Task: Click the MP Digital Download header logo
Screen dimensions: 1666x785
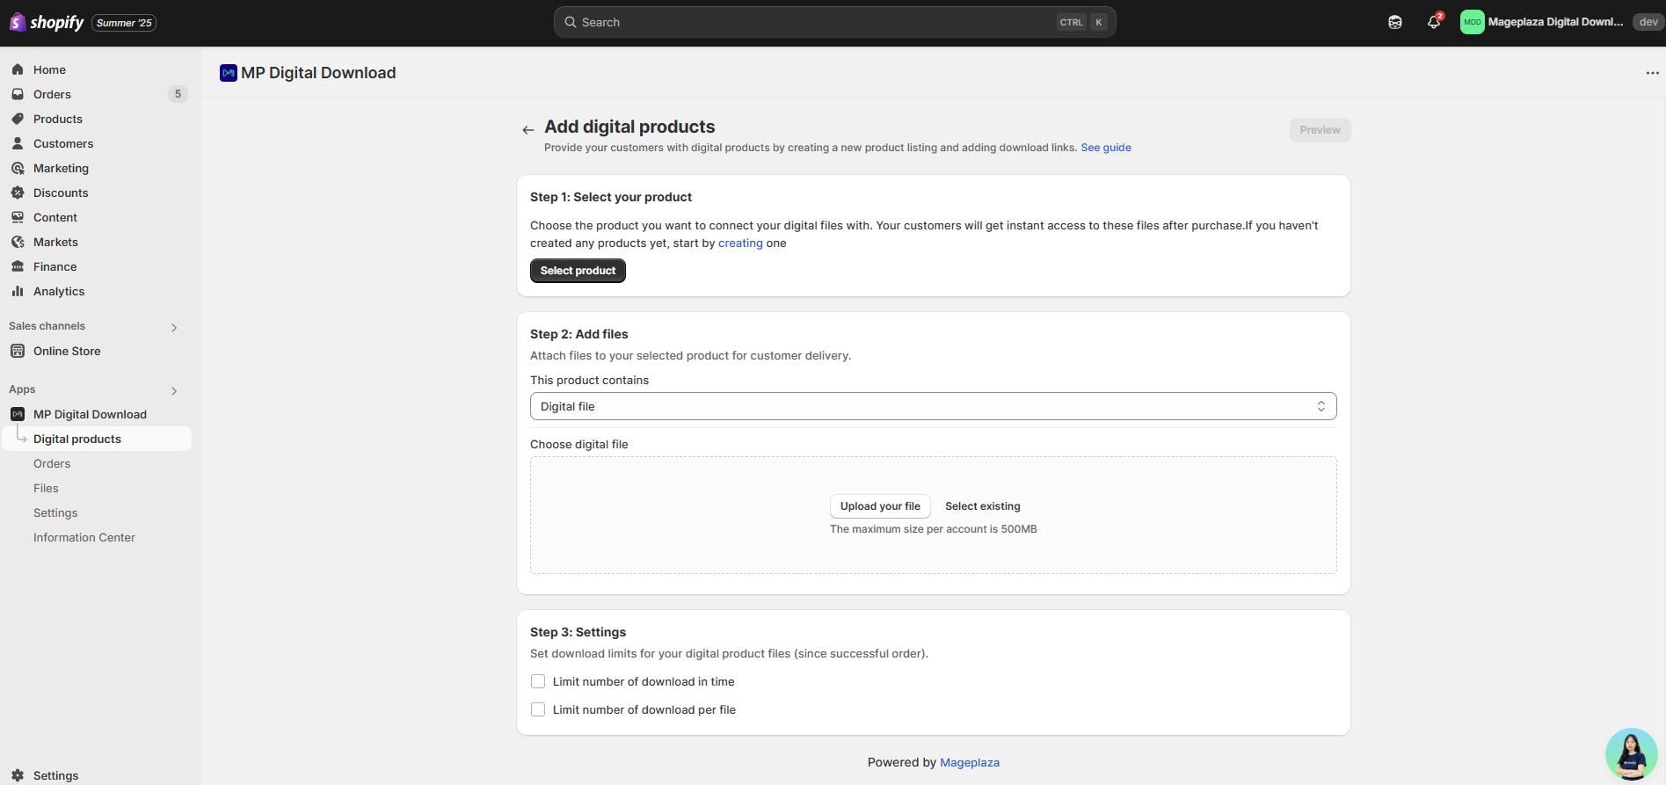Action: (229, 73)
